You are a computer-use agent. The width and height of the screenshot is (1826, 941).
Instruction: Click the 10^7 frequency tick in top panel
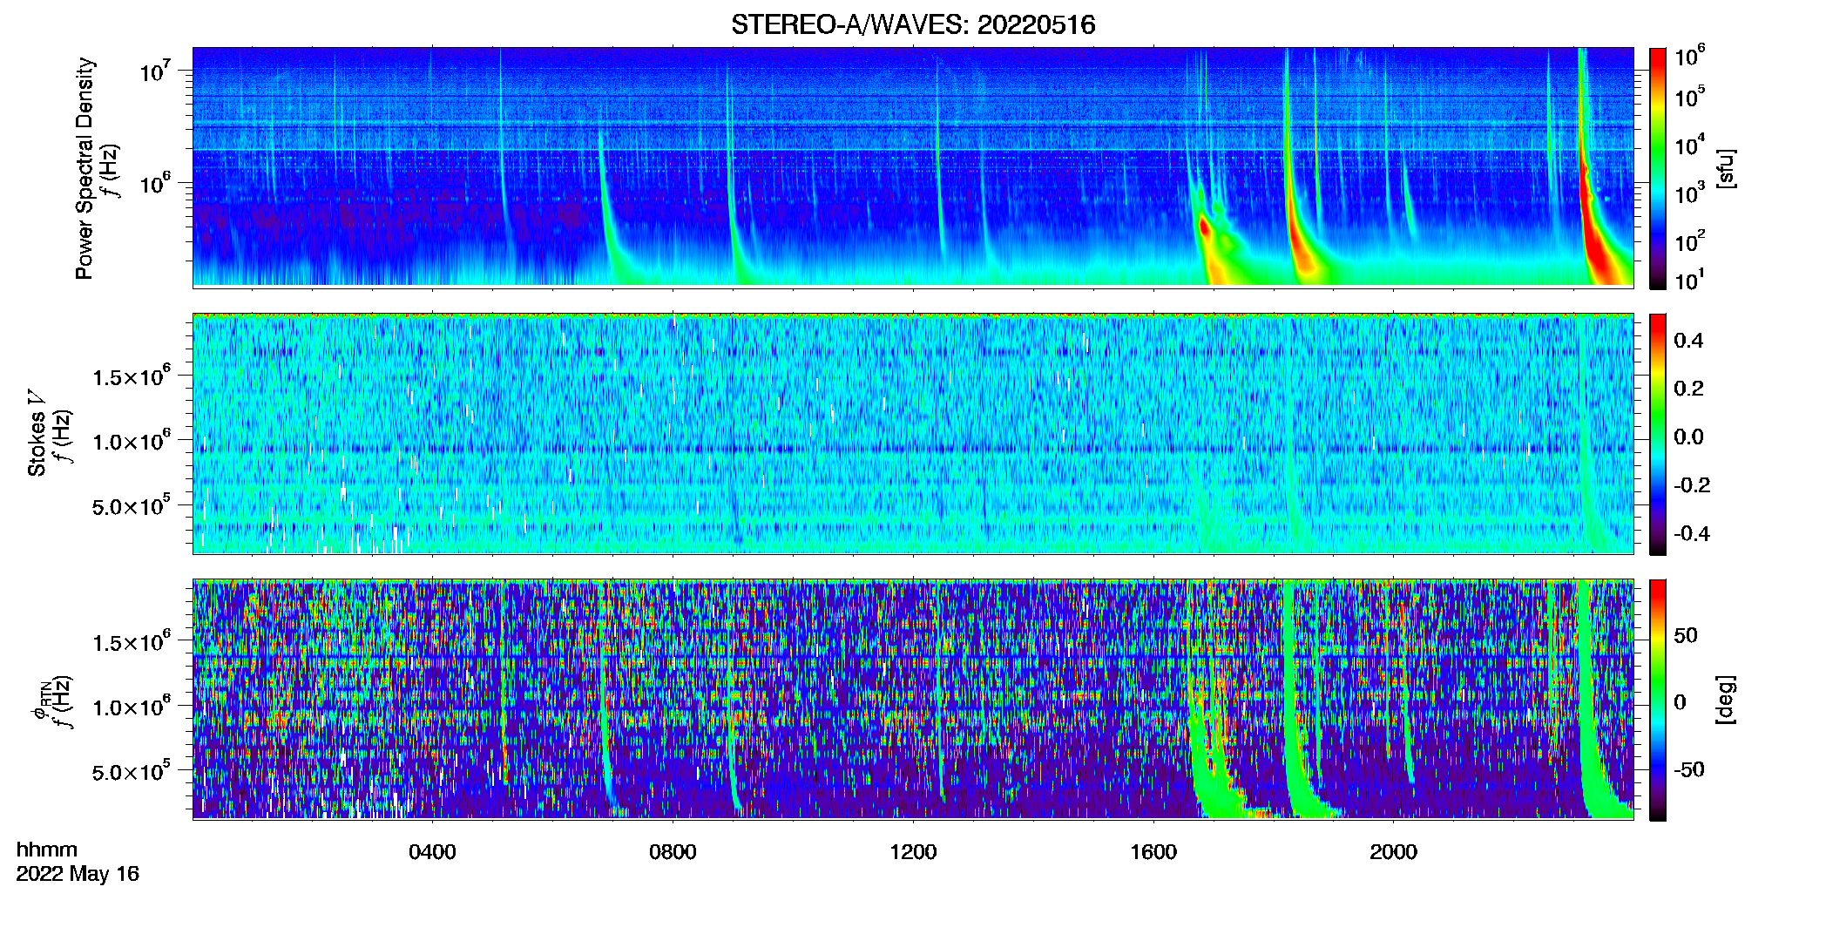[154, 70]
